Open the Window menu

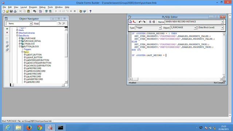tap(59, 7)
